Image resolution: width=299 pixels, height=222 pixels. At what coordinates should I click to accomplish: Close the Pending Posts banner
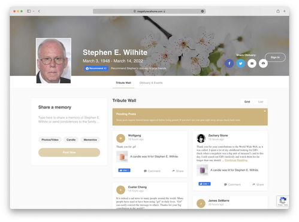(265, 111)
